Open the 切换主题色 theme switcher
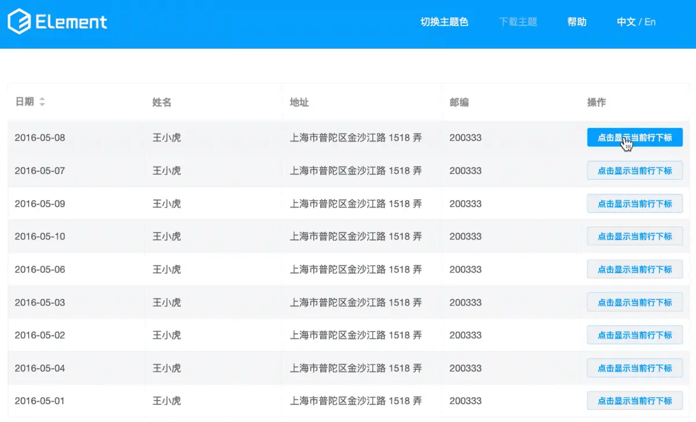The image size is (696, 422). tap(444, 21)
